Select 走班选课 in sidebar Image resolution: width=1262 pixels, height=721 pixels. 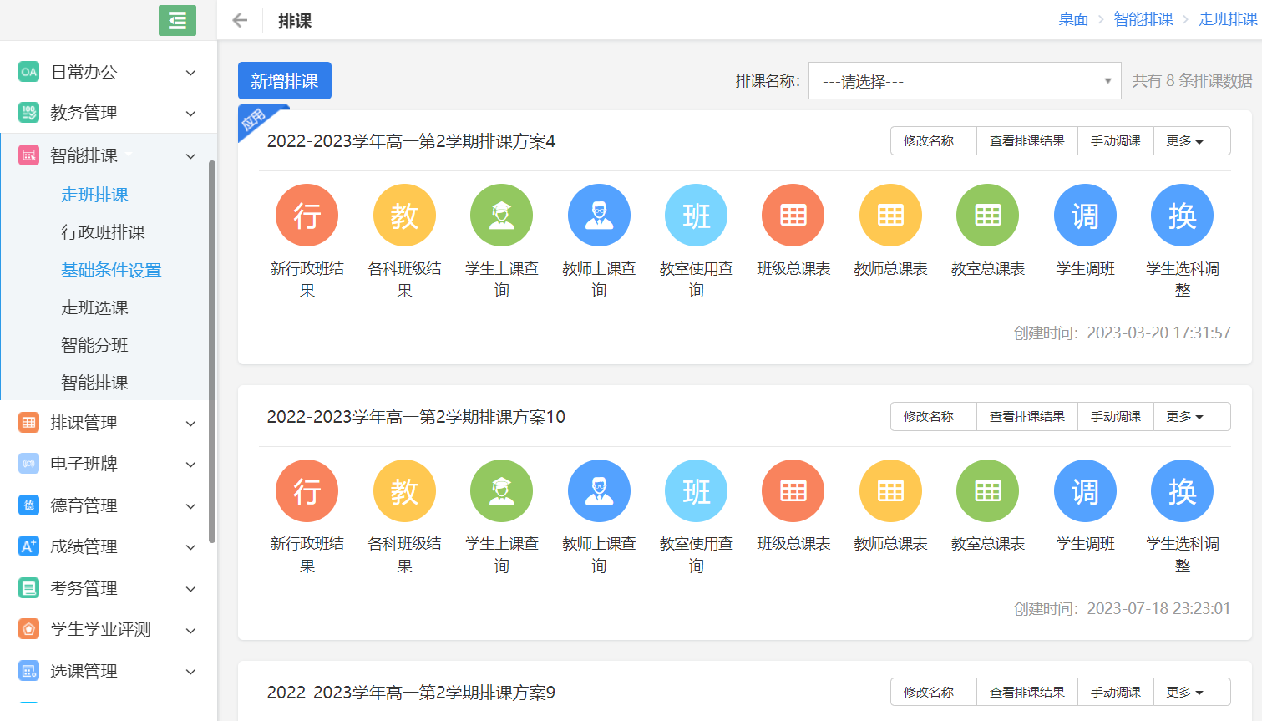point(94,307)
